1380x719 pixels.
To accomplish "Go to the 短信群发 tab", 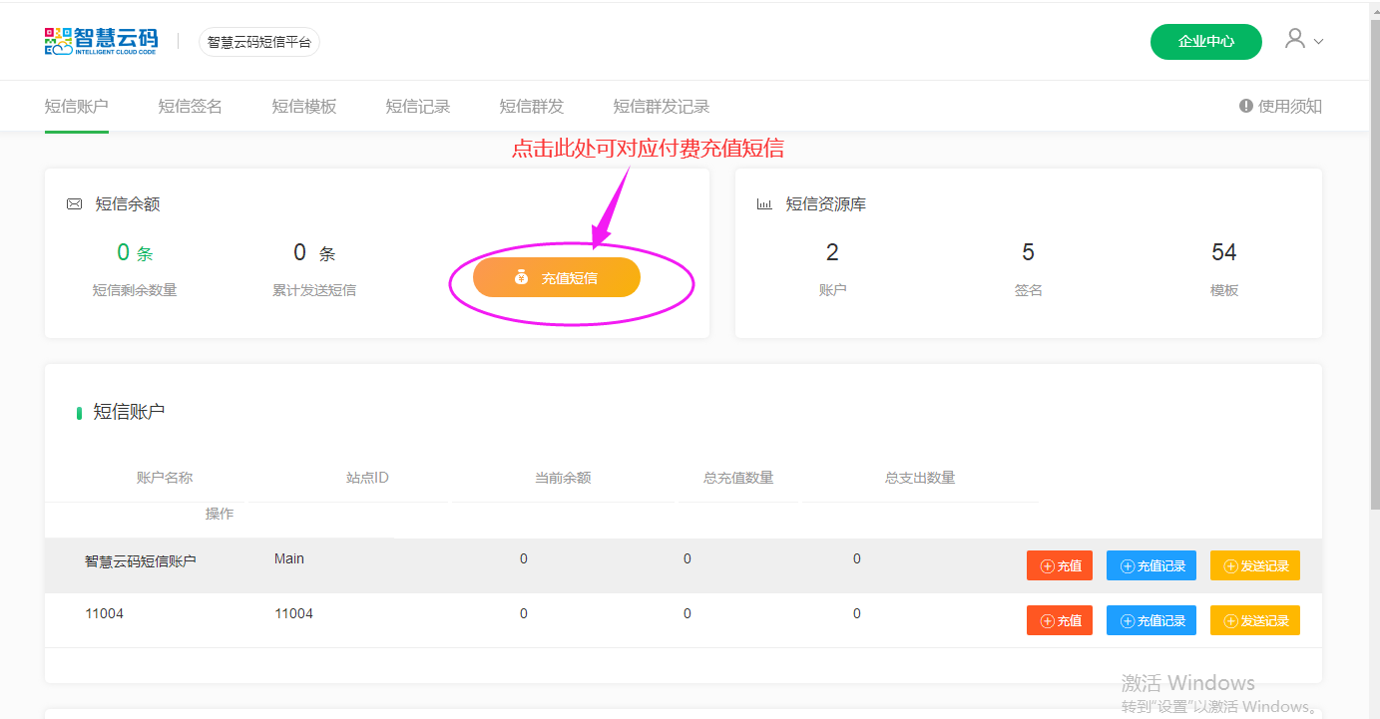I will pos(531,107).
